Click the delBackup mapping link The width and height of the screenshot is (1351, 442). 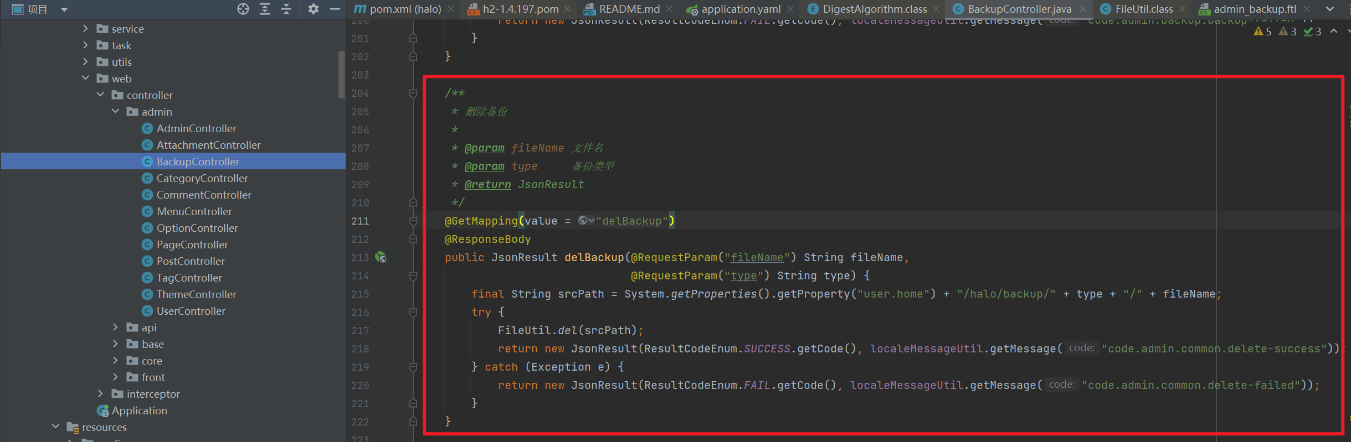coord(632,221)
